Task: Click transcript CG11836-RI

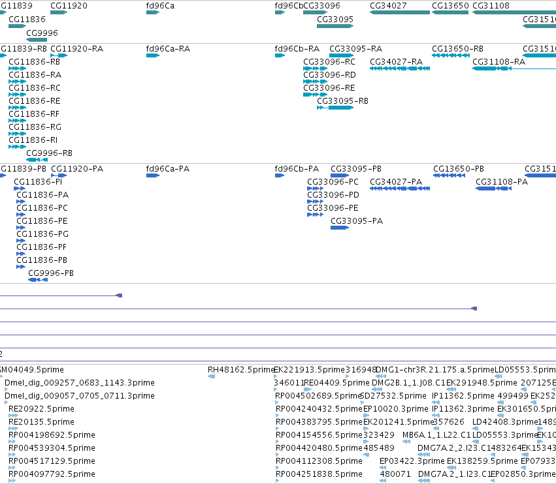Action: [18, 147]
